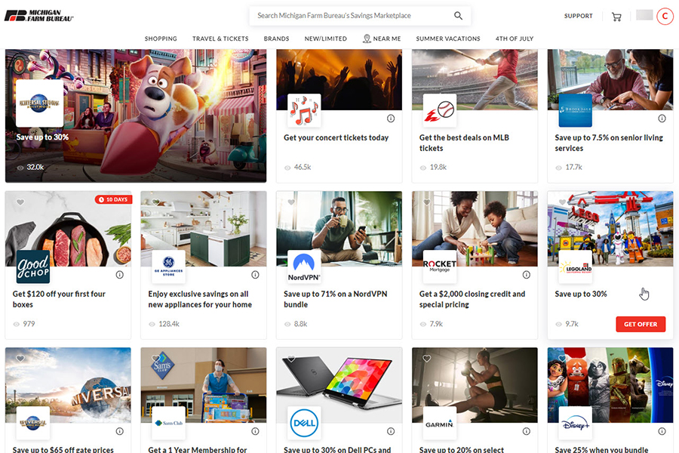Show info for Good Chop offer
The height and width of the screenshot is (453, 679).
[119, 275]
